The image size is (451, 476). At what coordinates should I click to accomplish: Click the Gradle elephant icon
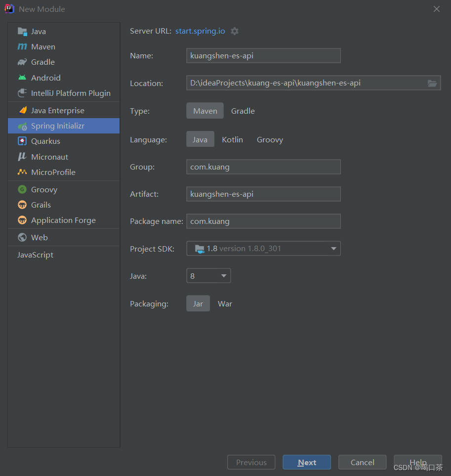click(22, 62)
